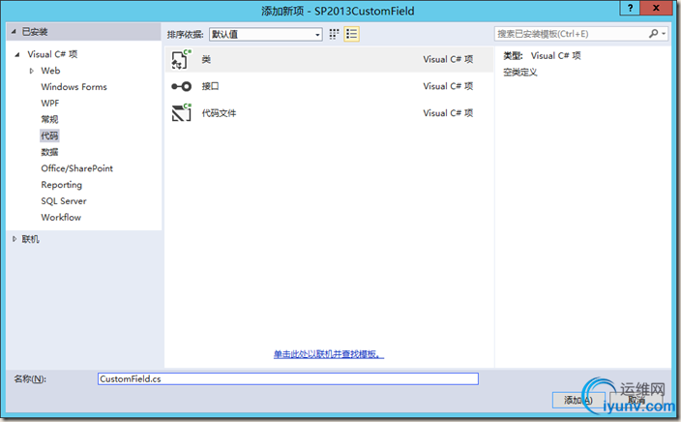Select the Web category label

50,71
